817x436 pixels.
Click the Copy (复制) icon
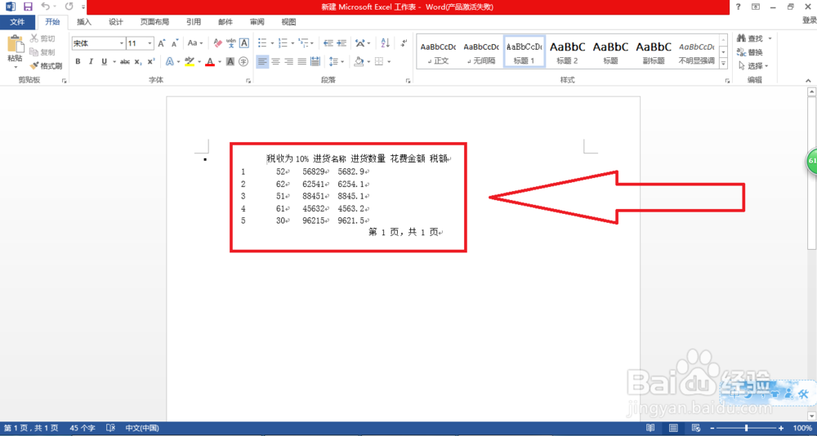[x=33, y=52]
